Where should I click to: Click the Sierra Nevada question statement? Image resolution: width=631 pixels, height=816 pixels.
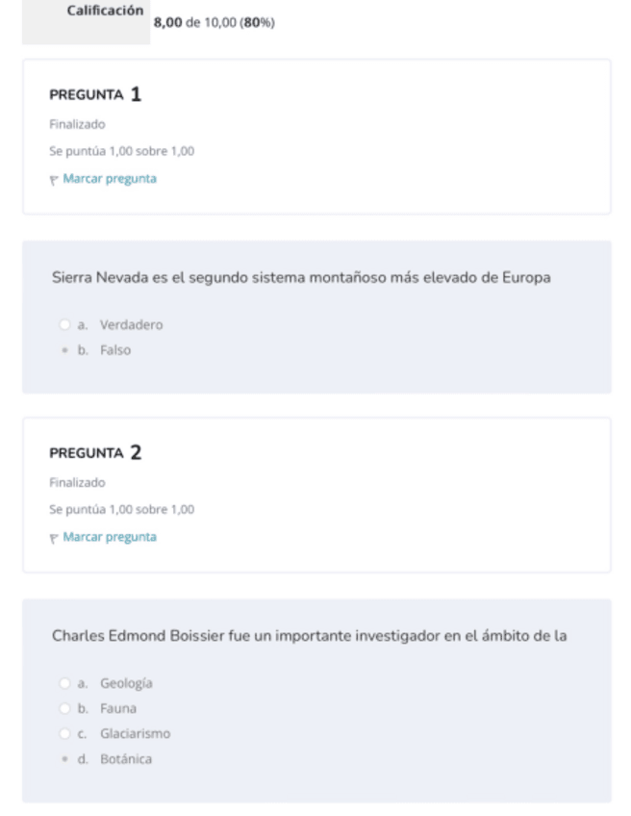[301, 278]
